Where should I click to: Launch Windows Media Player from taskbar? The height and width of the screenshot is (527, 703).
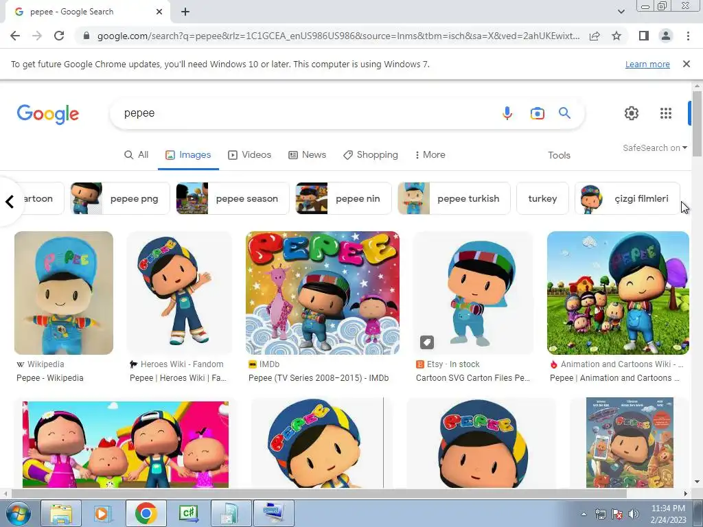[103, 513]
